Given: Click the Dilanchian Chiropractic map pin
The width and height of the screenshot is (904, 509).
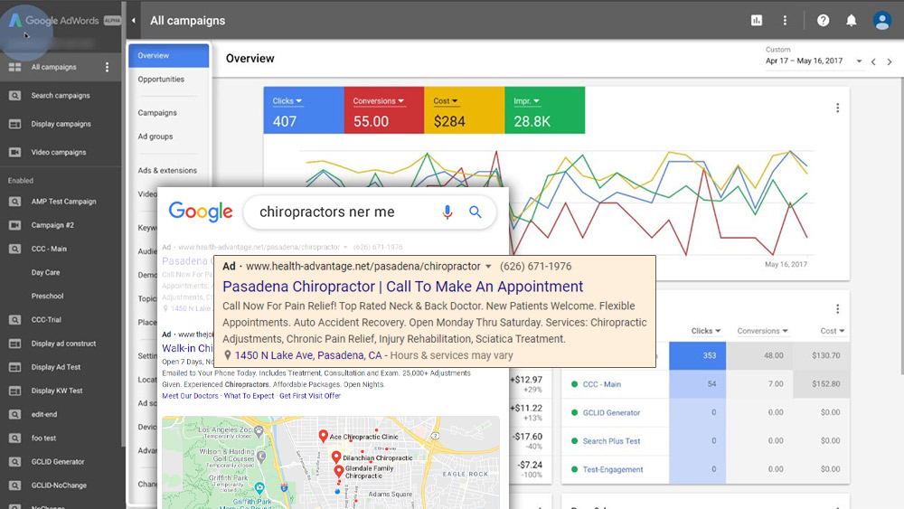Looking at the screenshot, I should [x=336, y=457].
